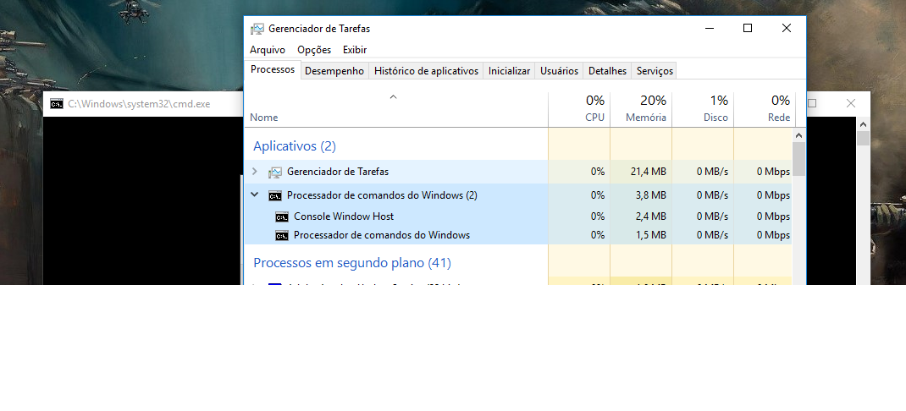Click the cmd.exe window title text
Image resolution: width=906 pixels, height=411 pixels.
coord(139,104)
